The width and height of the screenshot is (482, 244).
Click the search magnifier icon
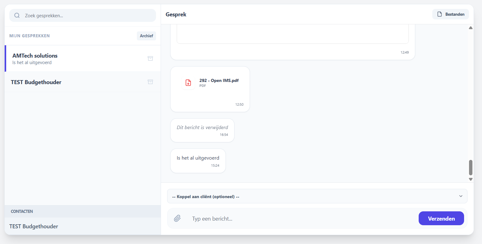point(17,15)
